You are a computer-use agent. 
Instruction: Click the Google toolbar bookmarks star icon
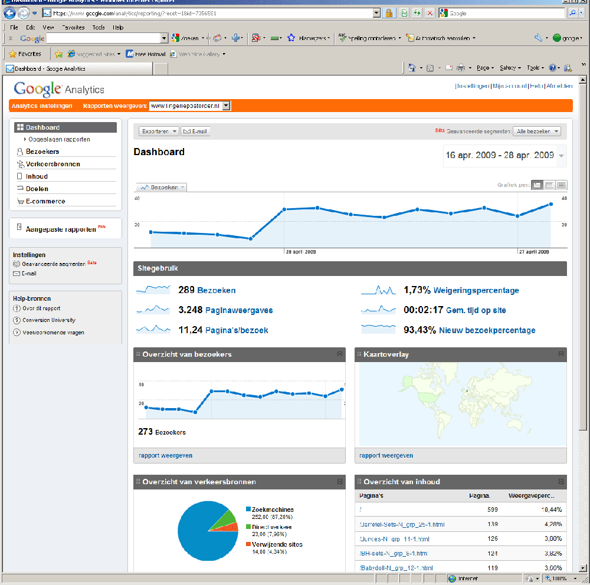[291, 38]
